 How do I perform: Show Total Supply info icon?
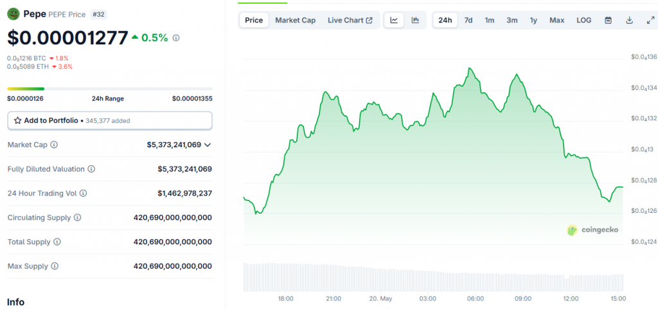click(57, 242)
